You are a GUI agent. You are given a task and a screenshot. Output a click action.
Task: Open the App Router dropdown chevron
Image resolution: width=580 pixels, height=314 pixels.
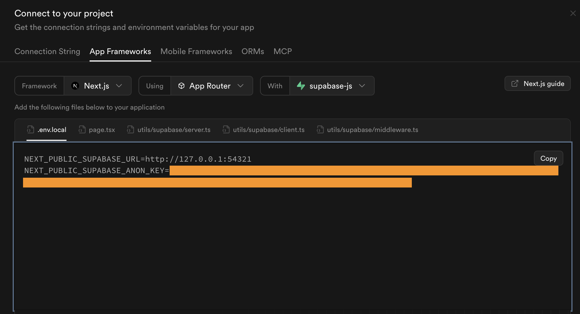tap(240, 86)
